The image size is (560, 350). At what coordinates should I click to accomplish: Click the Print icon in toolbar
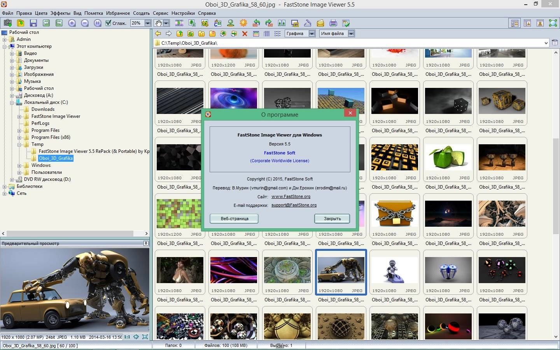coord(333,23)
